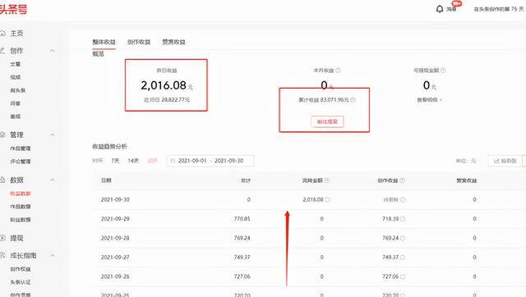Open the message notification bell
The width and height of the screenshot is (526, 297).
tap(440, 9)
